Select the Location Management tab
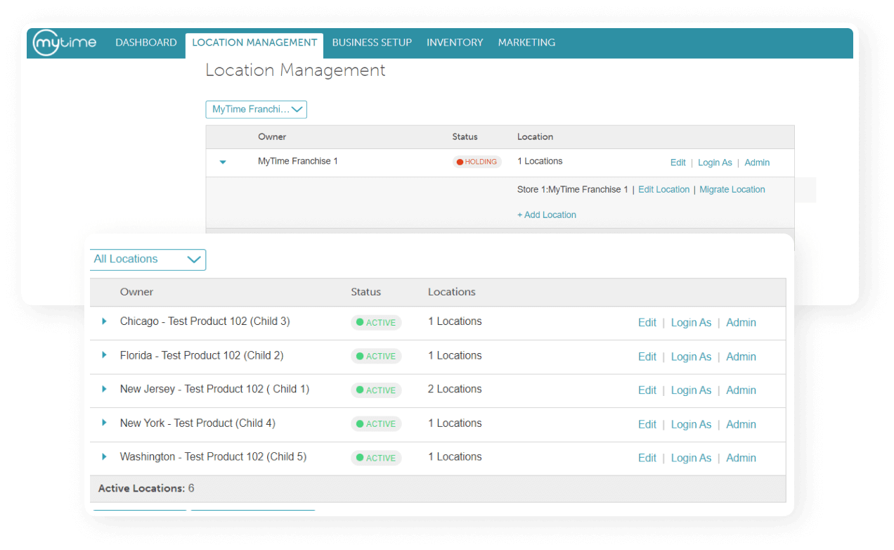The image size is (894, 550). click(x=254, y=43)
